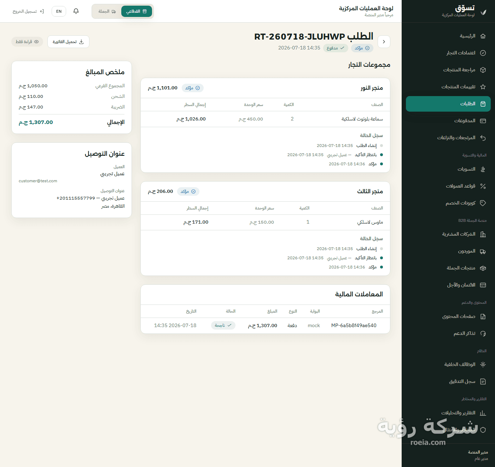
Task: Click the download icon on تحميل الفاتورة
Action: pyautogui.click(x=81, y=42)
